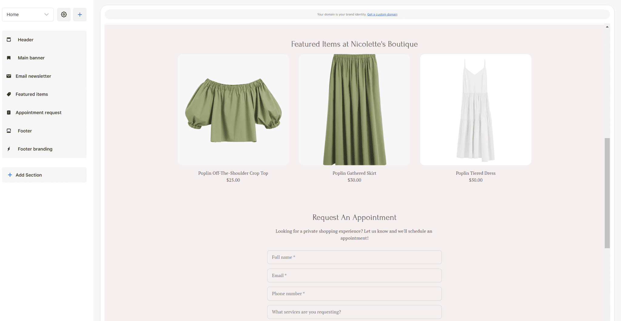
Task: Click the Poplin Tiered Dress image
Action: 475,110
